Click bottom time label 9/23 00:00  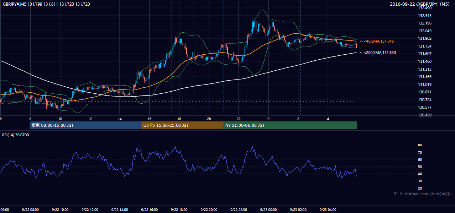click(x=268, y=210)
